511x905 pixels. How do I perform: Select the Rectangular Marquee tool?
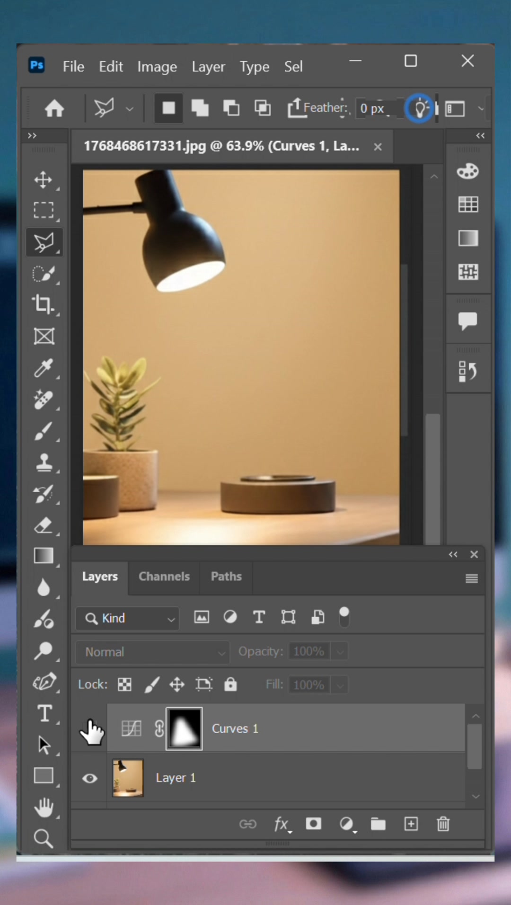[x=44, y=210]
